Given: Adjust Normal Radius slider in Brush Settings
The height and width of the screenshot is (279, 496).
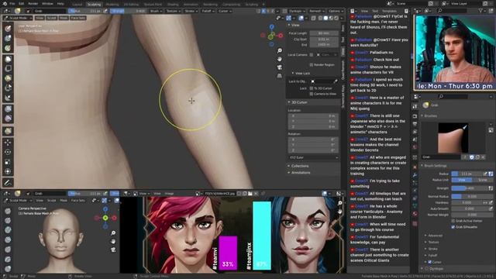Looking at the screenshot, I should (472, 196).
